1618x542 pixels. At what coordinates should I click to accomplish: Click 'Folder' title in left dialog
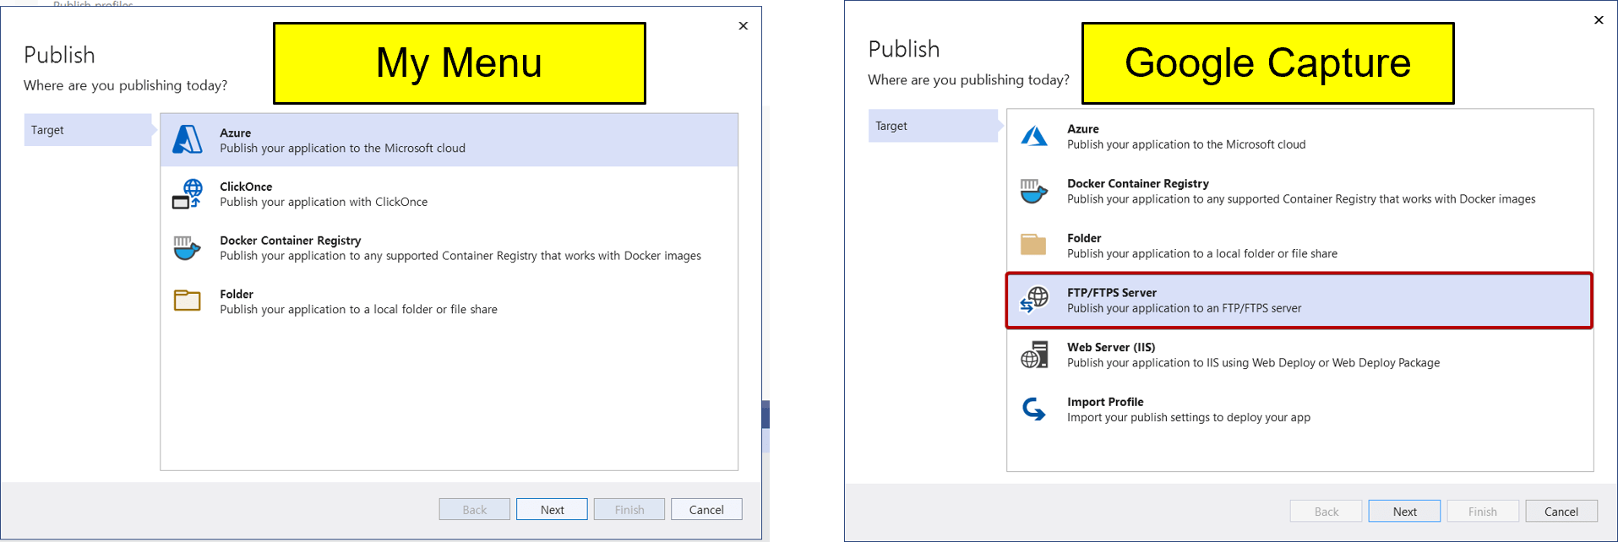[237, 294]
